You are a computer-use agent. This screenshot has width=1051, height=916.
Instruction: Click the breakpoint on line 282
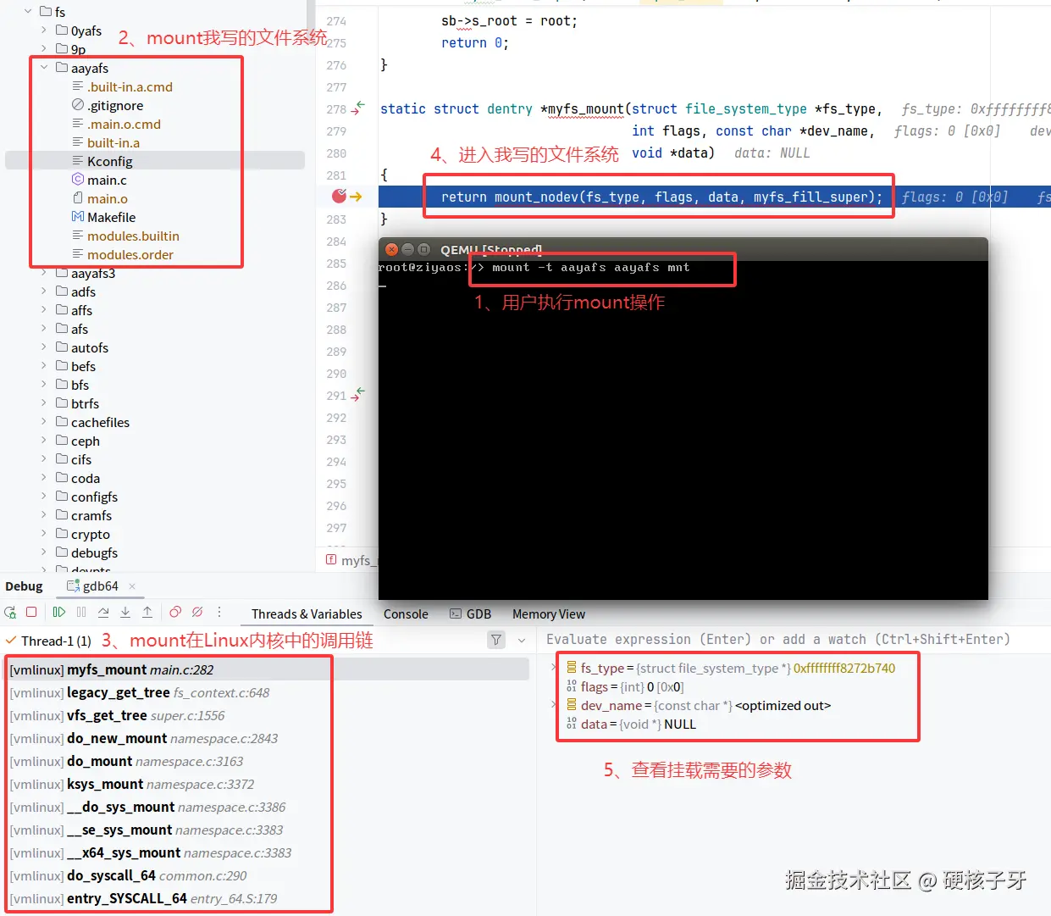click(x=339, y=197)
